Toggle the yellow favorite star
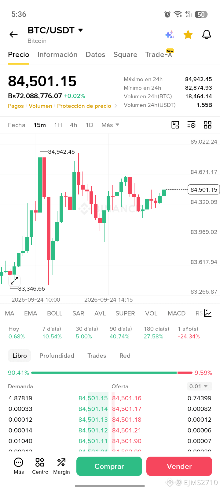The width and height of the screenshot is (220, 490). tap(188, 35)
